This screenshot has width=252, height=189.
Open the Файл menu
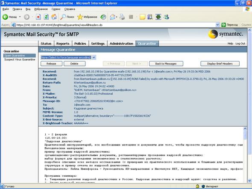click(6, 9)
